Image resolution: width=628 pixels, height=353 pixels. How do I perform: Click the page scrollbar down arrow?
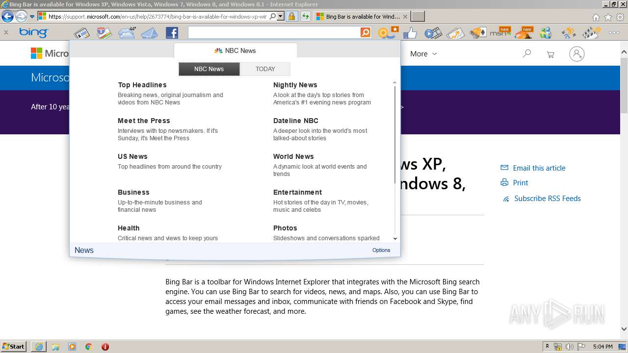tap(624, 329)
